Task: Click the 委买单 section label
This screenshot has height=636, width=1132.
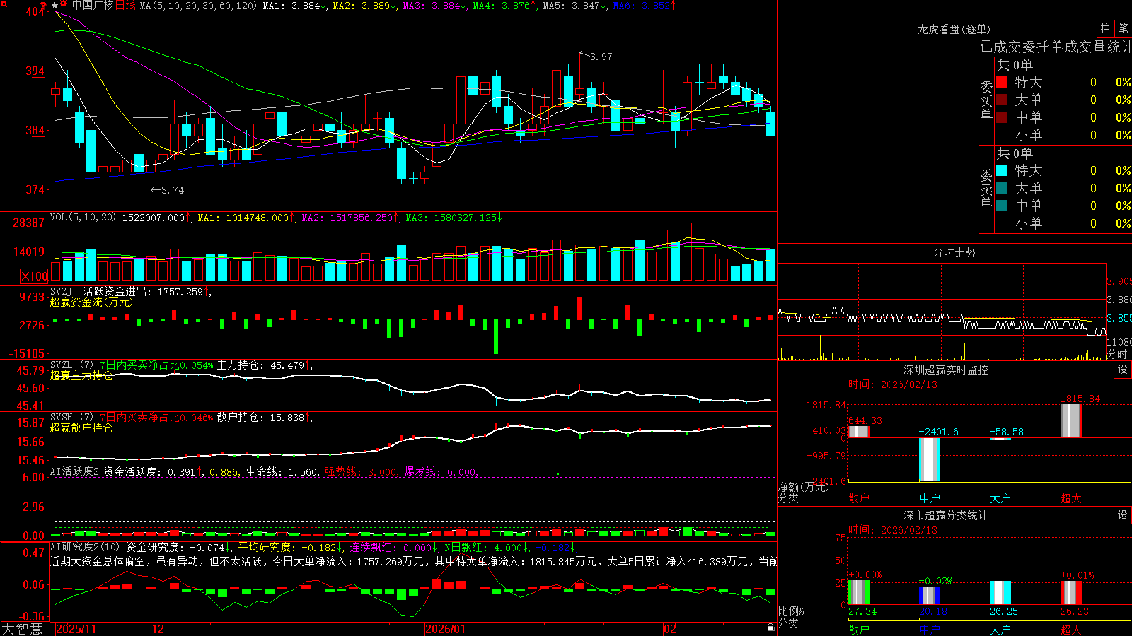Action: (x=986, y=101)
